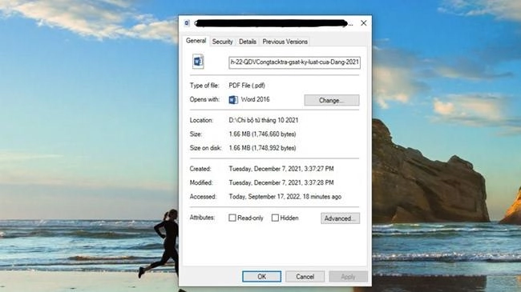Screen dimensions: 521x292
Task: Click the large Word document icon
Action: [198, 62]
